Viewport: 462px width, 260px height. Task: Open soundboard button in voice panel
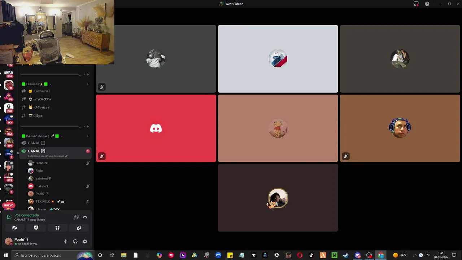point(79,228)
